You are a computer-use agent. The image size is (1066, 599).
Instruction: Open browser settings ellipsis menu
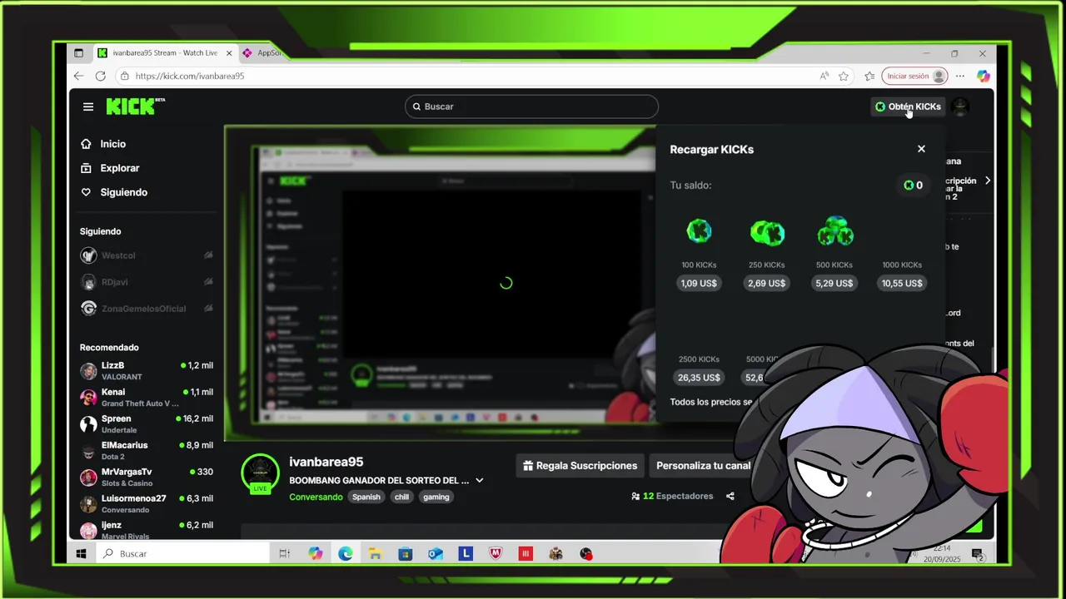(960, 76)
